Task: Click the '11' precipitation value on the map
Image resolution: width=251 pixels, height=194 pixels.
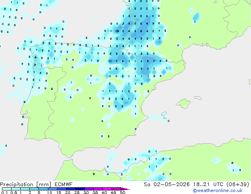Action: pos(110,61)
